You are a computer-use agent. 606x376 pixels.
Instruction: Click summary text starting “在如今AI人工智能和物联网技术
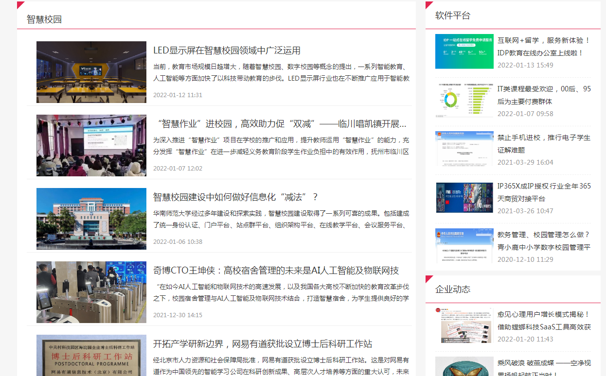[281, 292]
